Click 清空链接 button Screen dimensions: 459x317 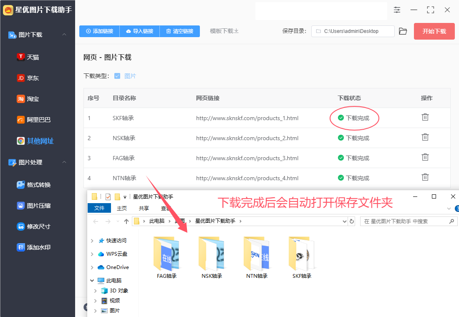pos(180,31)
